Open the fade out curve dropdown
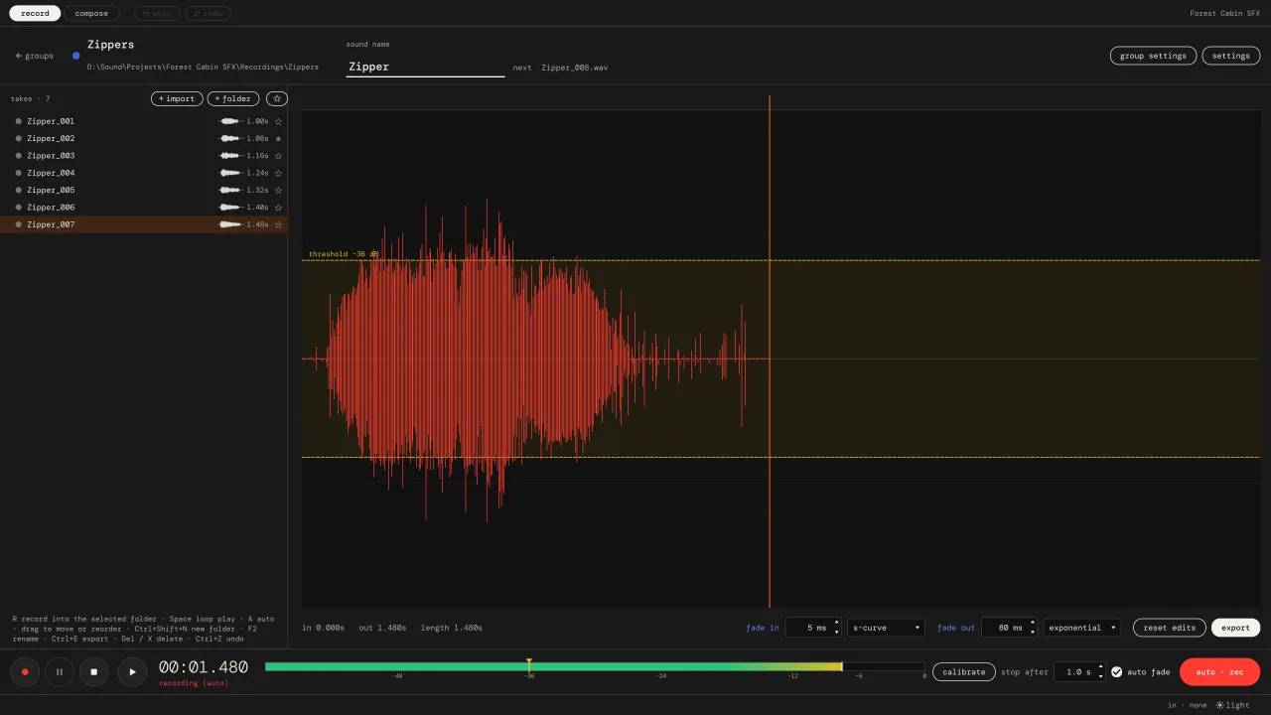This screenshot has width=1271, height=715. pyautogui.click(x=1081, y=628)
